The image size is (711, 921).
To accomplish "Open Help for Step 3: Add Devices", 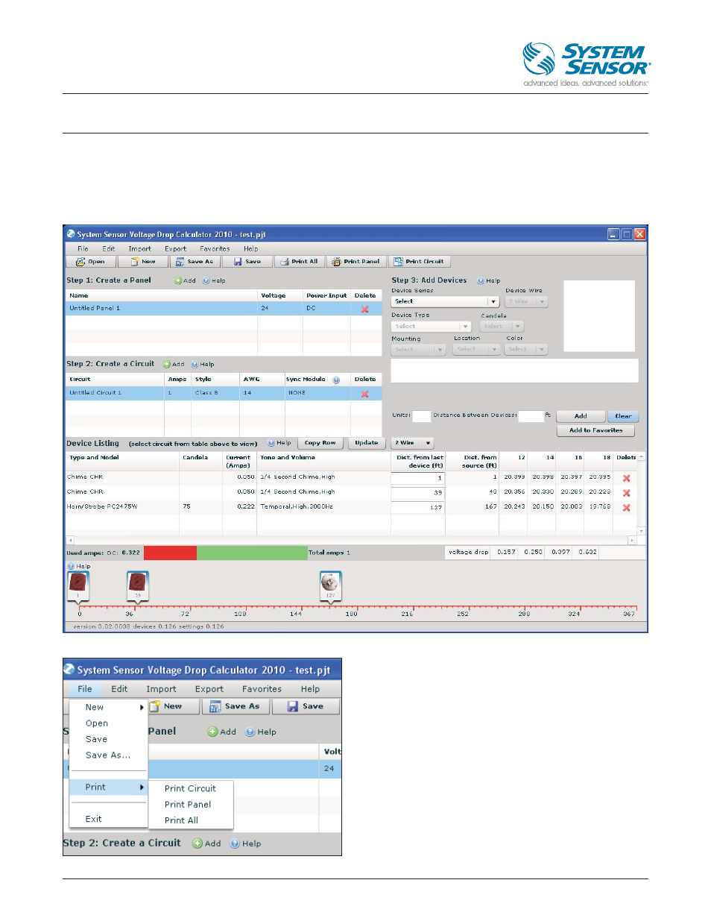I will coord(481,281).
